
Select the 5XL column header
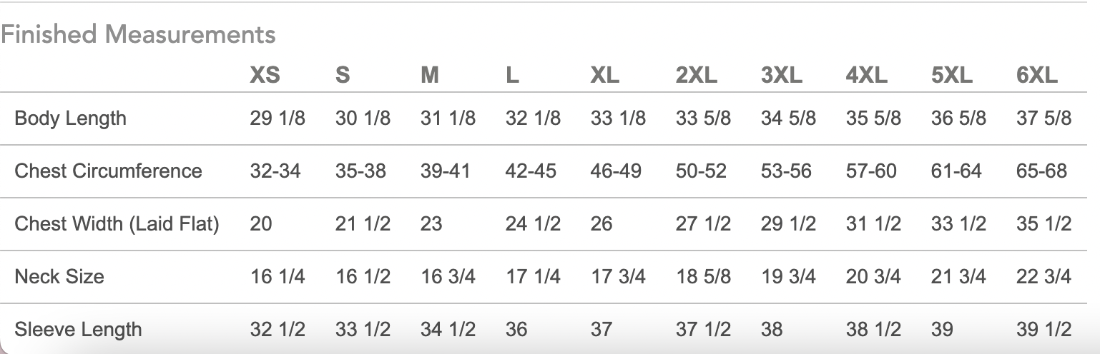952,75
